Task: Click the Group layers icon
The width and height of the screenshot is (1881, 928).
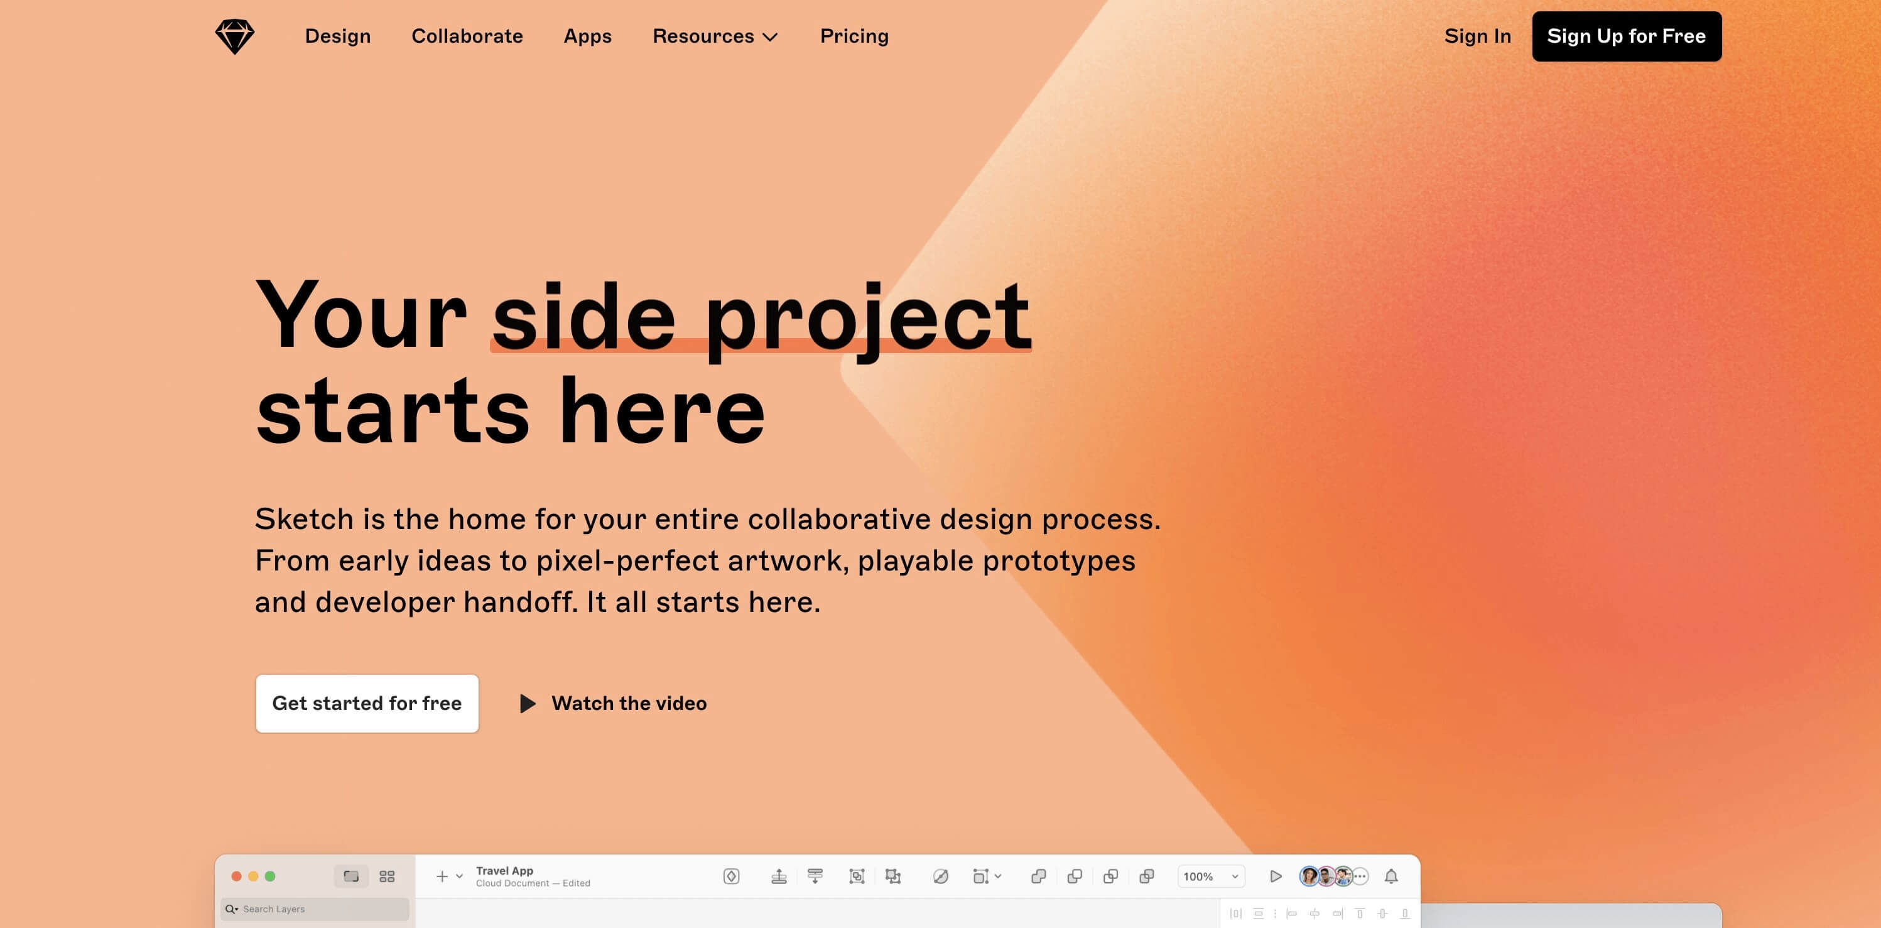Action: pyautogui.click(x=857, y=876)
